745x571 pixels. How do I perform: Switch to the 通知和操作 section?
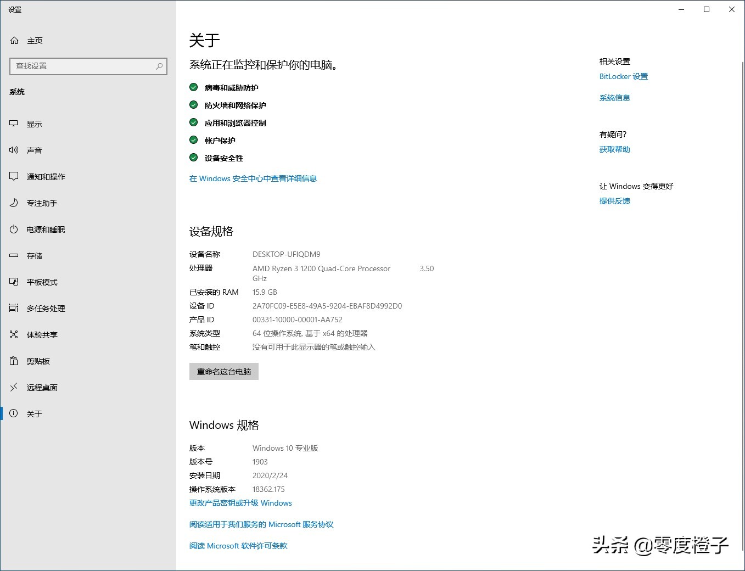pos(13,176)
